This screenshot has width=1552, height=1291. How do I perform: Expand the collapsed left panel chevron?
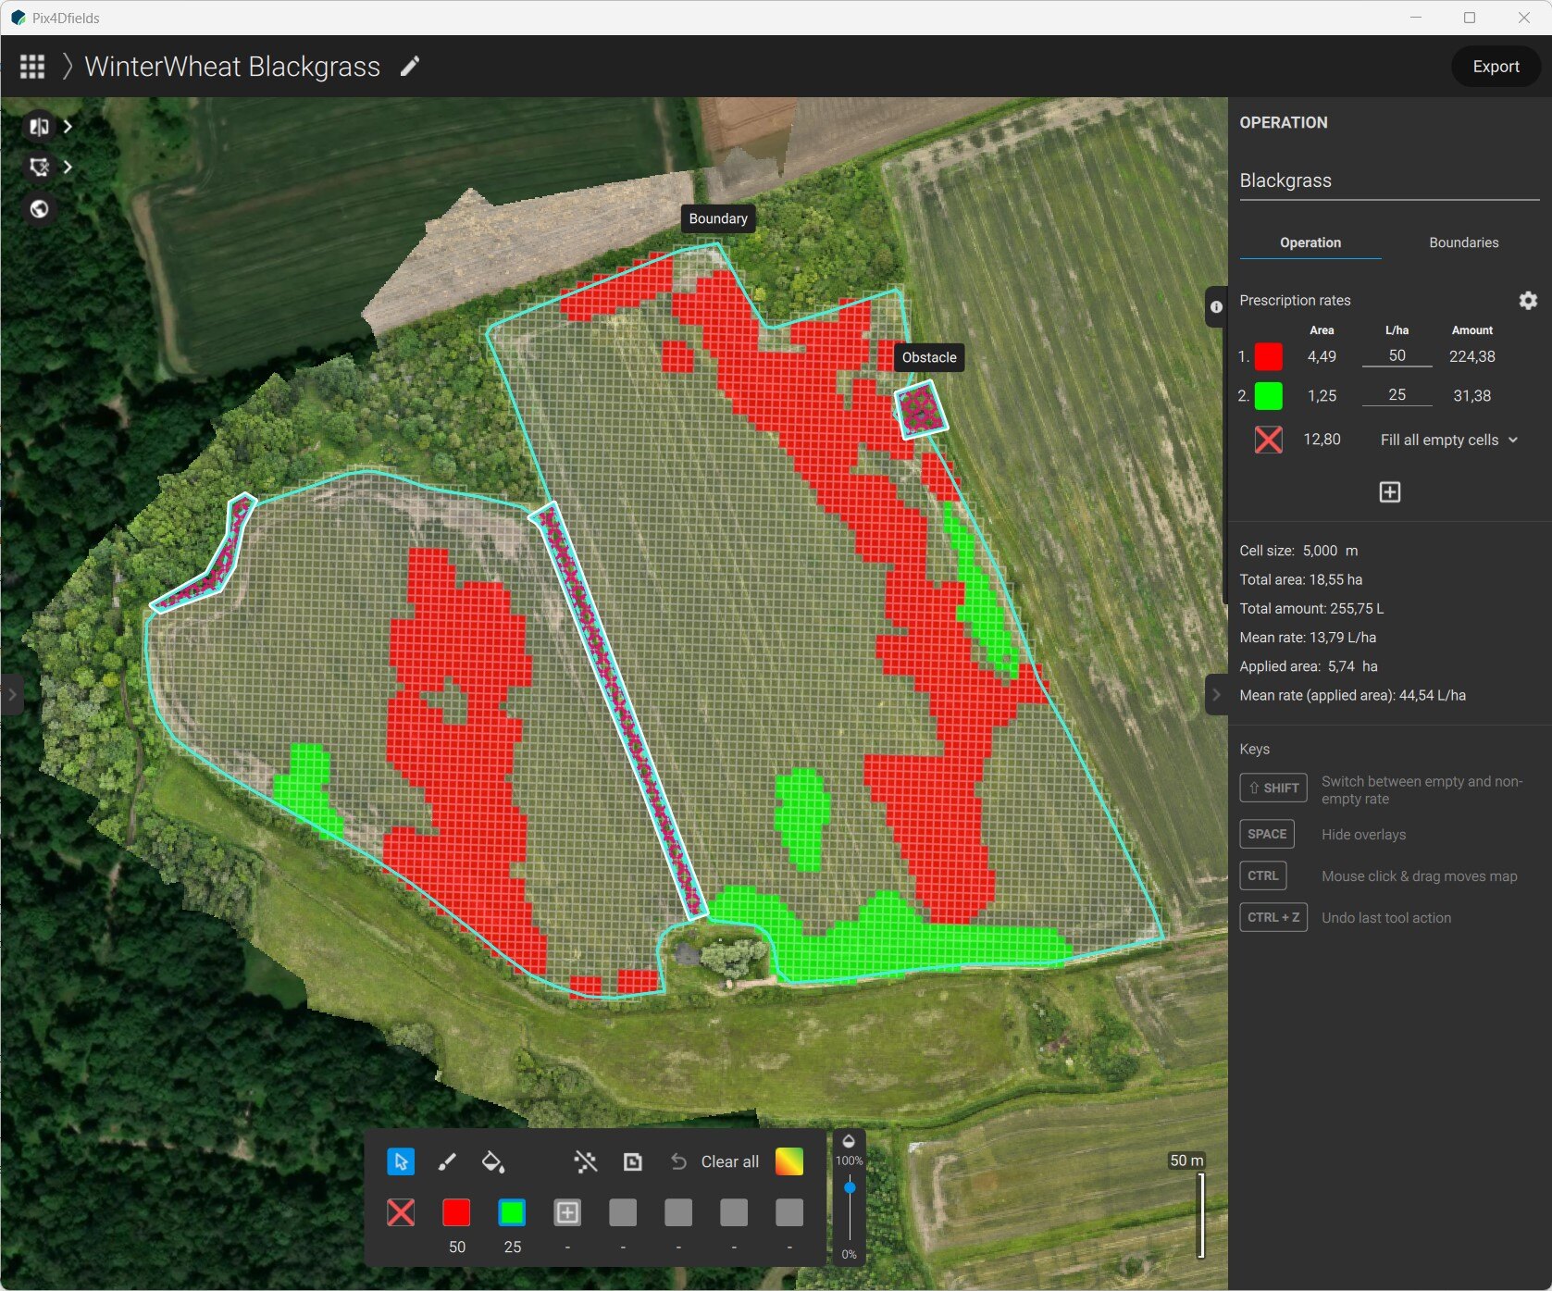[13, 694]
